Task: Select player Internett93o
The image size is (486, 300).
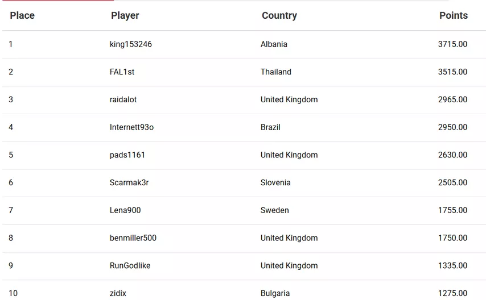Action: click(131, 127)
